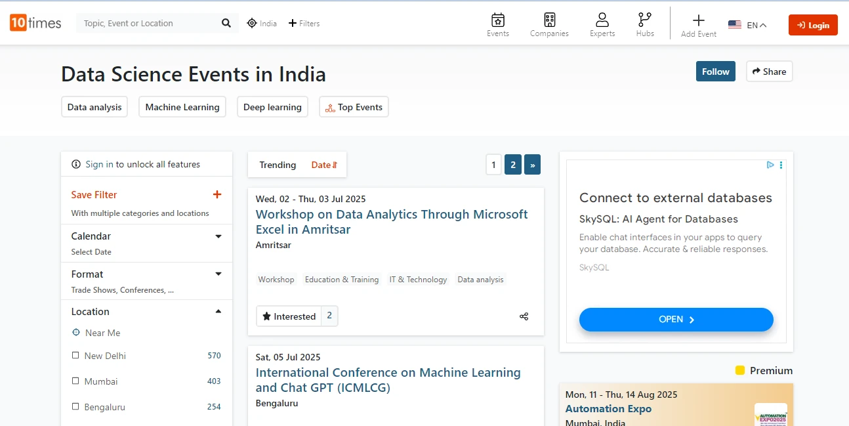Open the Automation Expo premium event link

608,409
